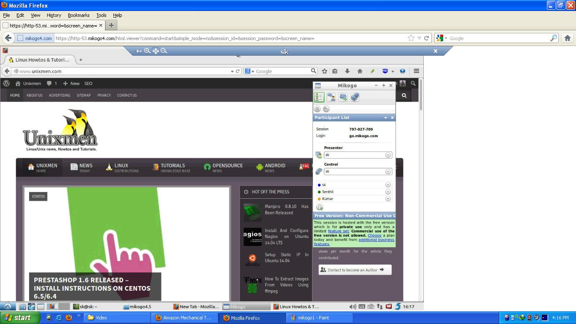Expand the quick launch overflow chevron
Viewport: 576px width, 324px height.
pyautogui.click(x=78, y=316)
